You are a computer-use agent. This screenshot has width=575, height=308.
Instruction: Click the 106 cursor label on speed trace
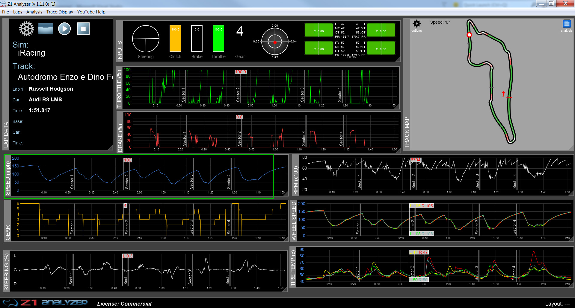point(128,160)
